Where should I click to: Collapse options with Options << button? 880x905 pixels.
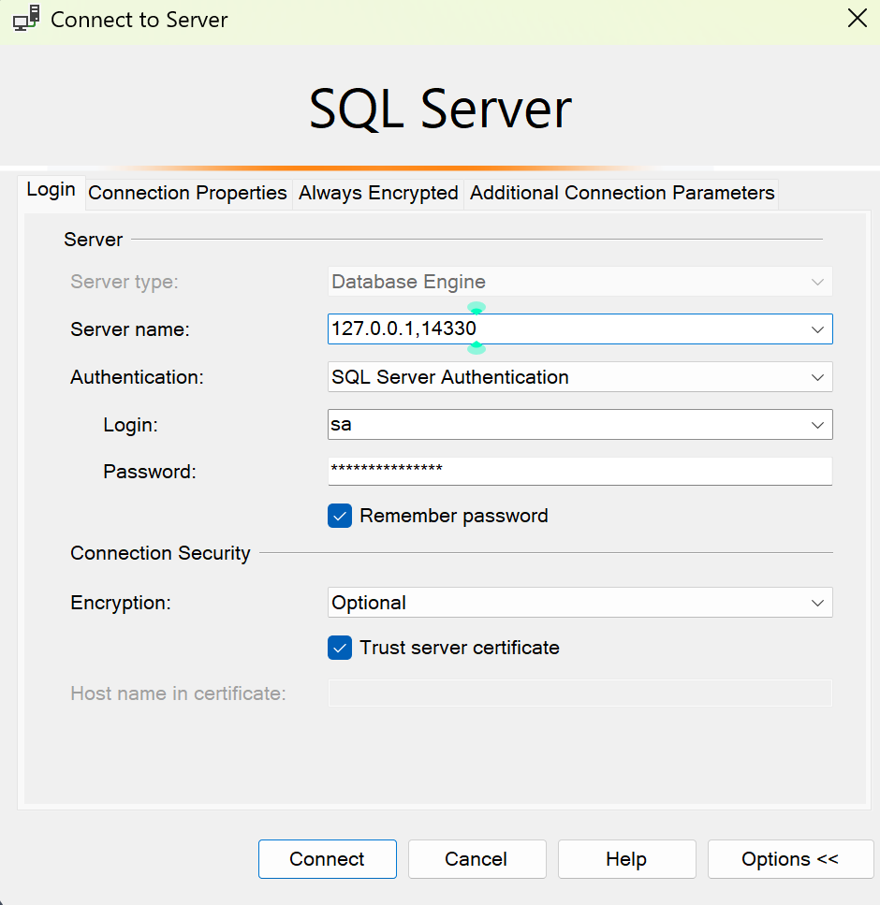(x=790, y=859)
